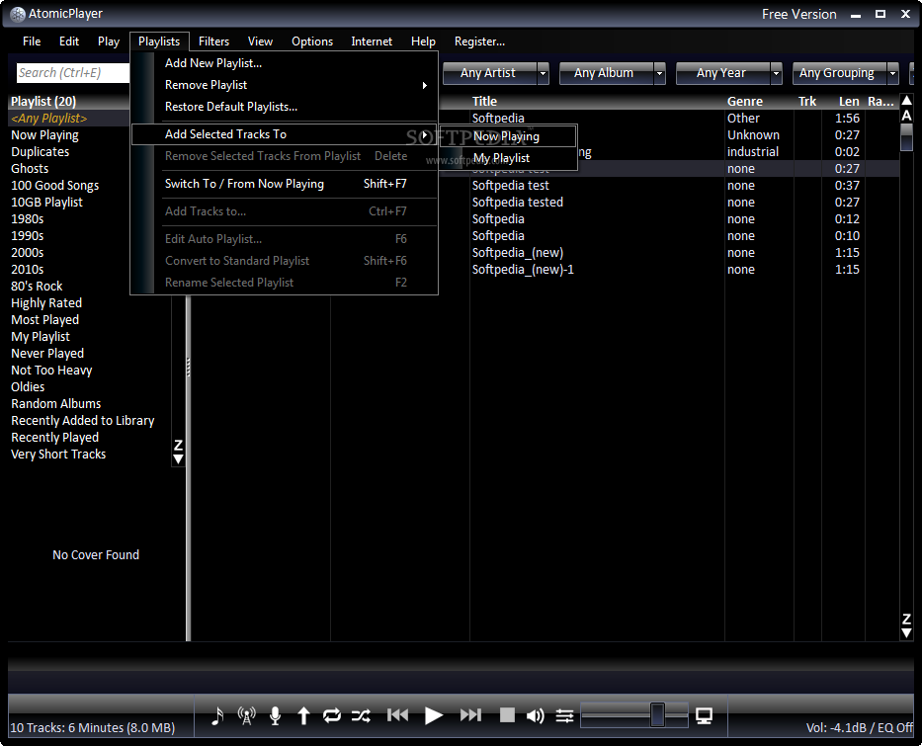
Task: Add tracks to My Playlist submenu item
Action: point(508,159)
